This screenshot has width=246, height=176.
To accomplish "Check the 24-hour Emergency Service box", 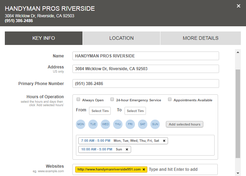I will 112,100.
